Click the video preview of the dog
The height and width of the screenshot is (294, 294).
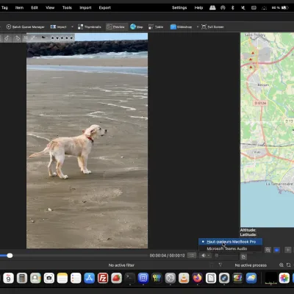(x=87, y=140)
